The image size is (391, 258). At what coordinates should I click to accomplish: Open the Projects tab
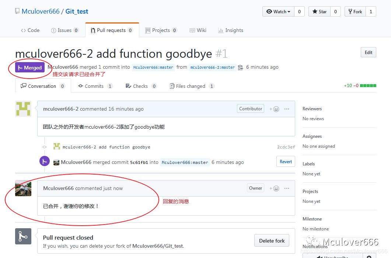(x=161, y=30)
